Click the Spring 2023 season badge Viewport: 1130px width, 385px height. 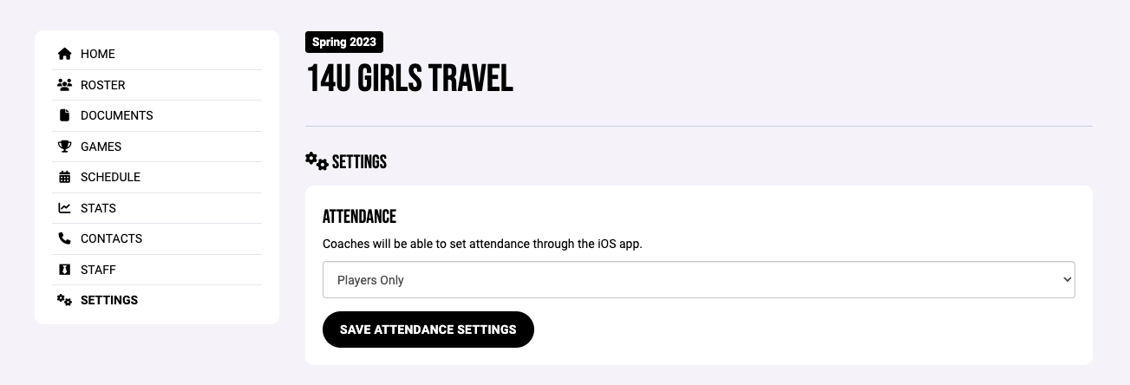(344, 42)
